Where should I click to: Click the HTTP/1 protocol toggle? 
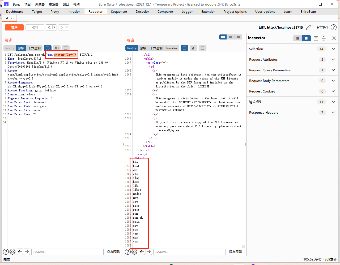pos(322,27)
